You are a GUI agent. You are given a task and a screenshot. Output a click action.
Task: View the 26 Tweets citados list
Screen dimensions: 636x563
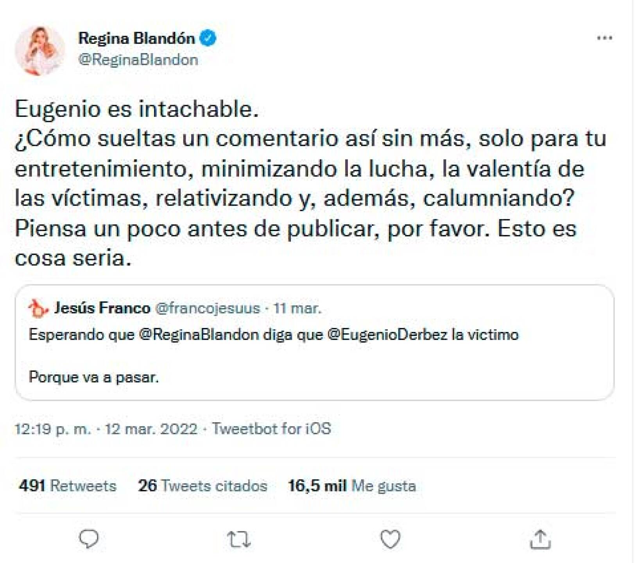tap(202, 486)
